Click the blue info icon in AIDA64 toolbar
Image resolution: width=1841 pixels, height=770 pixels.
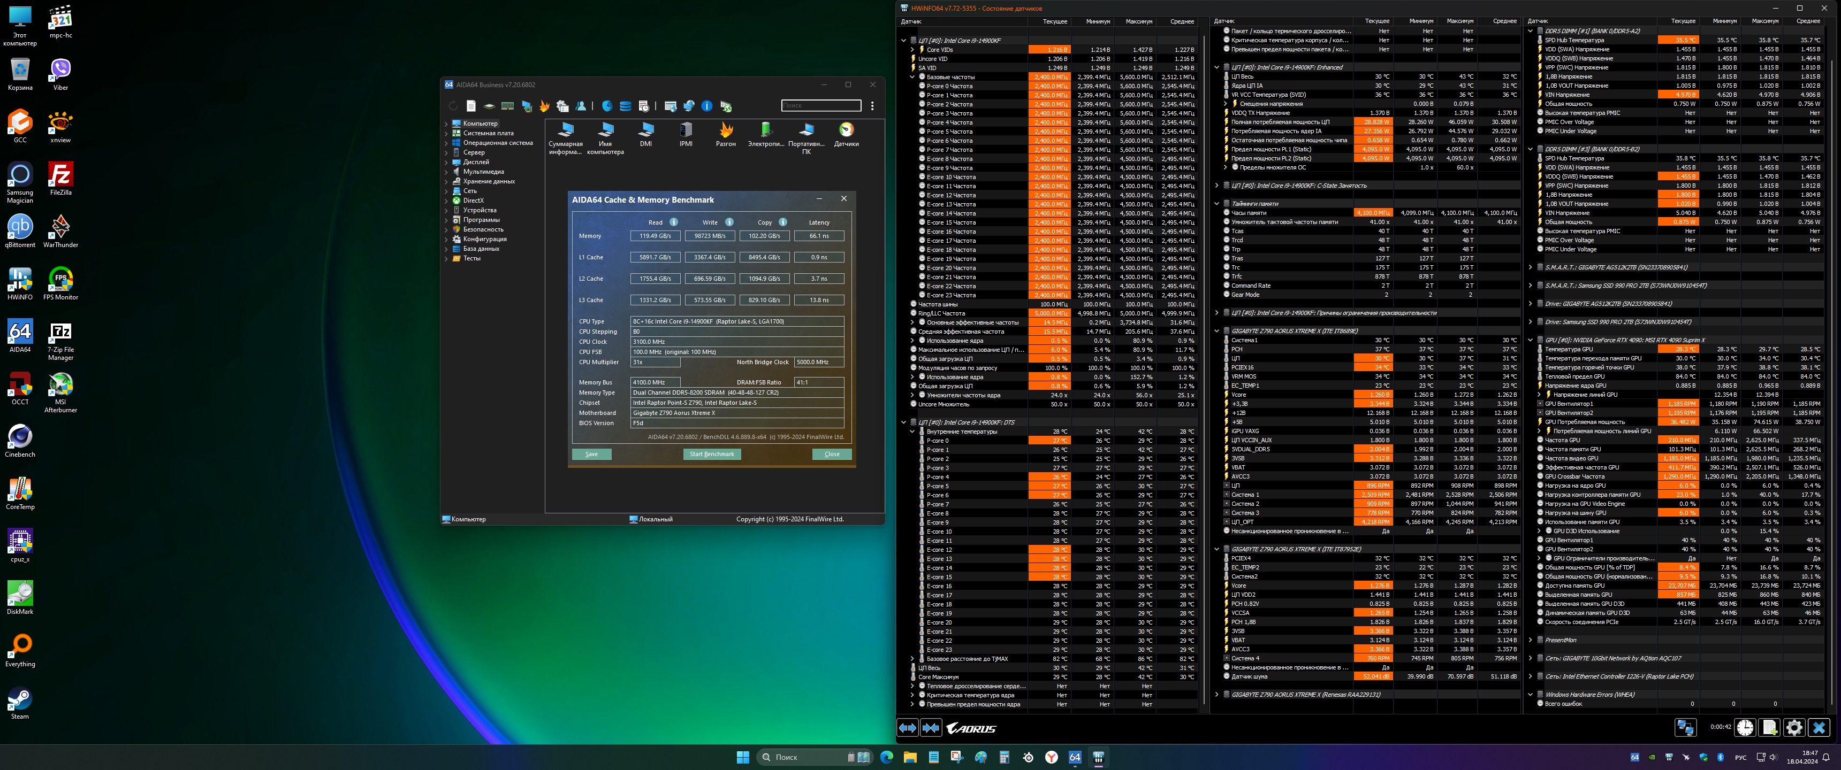click(707, 106)
